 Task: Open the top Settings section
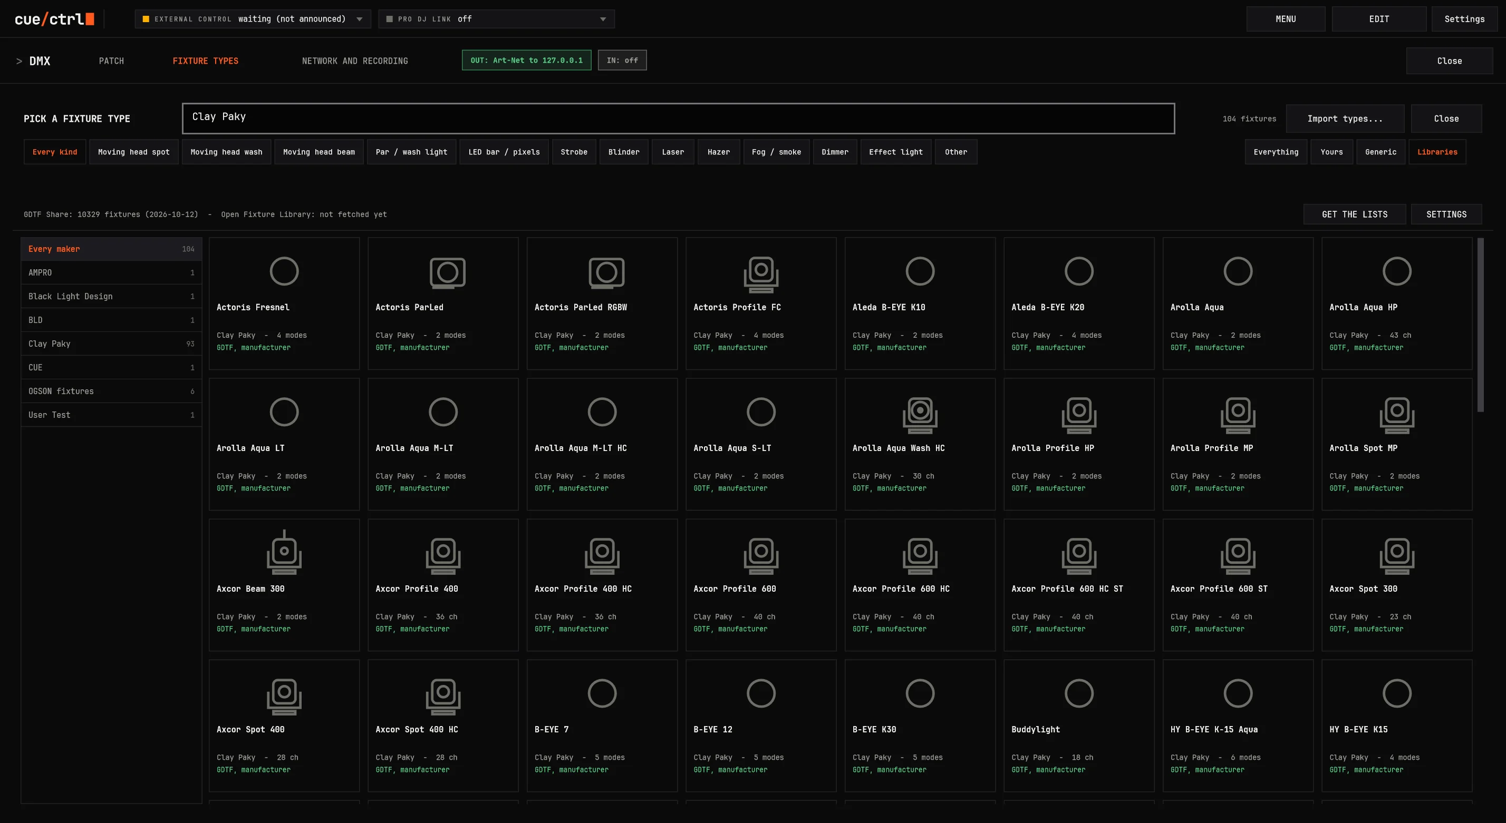tap(1464, 18)
